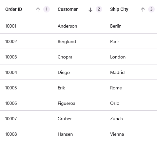Image resolution: width=157 pixels, height=141 pixels.
Task: Click sort order badge 1 on Order ID
Action: tap(47, 9)
